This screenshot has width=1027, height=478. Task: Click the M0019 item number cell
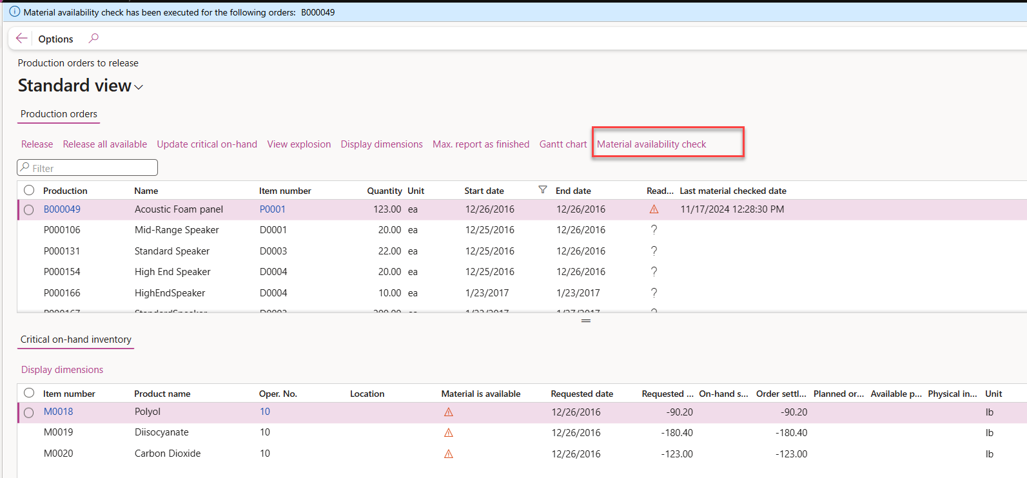pyautogui.click(x=58, y=432)
